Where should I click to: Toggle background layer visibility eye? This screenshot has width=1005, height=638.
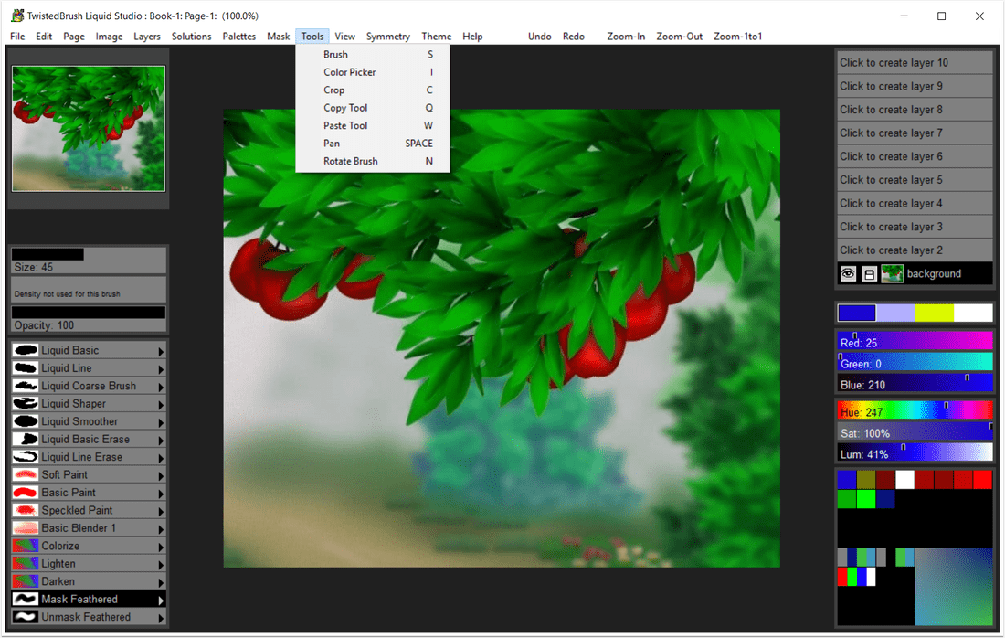coord(848,274)
